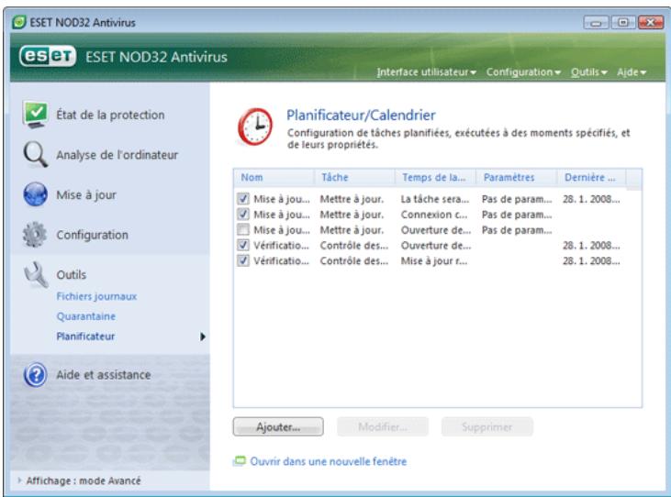Image resolution: width=671 pixels, height=497 pixels.
Task: Click the red clock Planificateur icon
Action: click(255, 127)
